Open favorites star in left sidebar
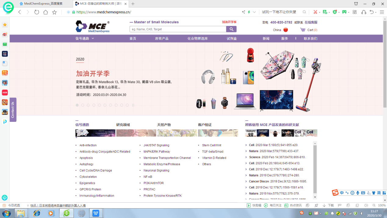Screen dimensions: 387x218 (x=5, y=25)
